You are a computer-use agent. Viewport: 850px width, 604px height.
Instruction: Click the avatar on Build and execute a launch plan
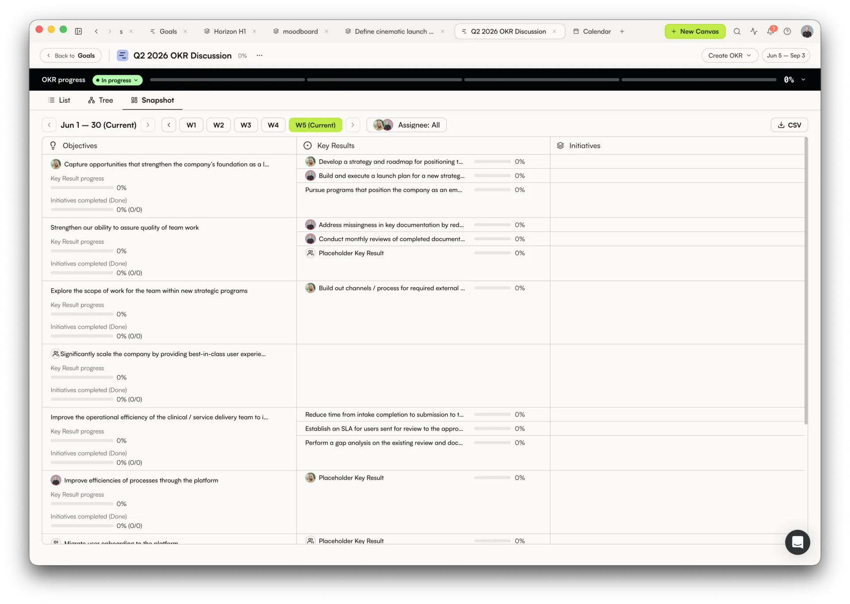click(310, 176)
